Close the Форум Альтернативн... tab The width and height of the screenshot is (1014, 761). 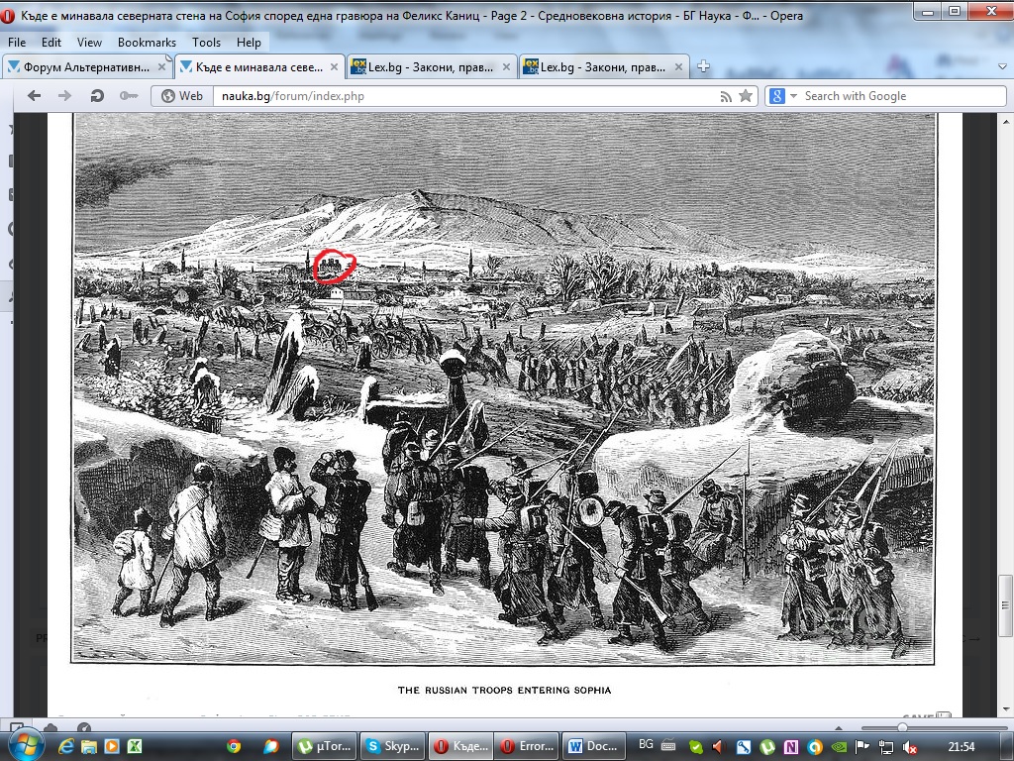coord(162,66)
